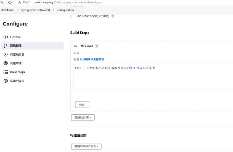This screenshot has width=233, height=152.
Task: Open help for Use secret text(s) option
Action: [x=113, y=16]
